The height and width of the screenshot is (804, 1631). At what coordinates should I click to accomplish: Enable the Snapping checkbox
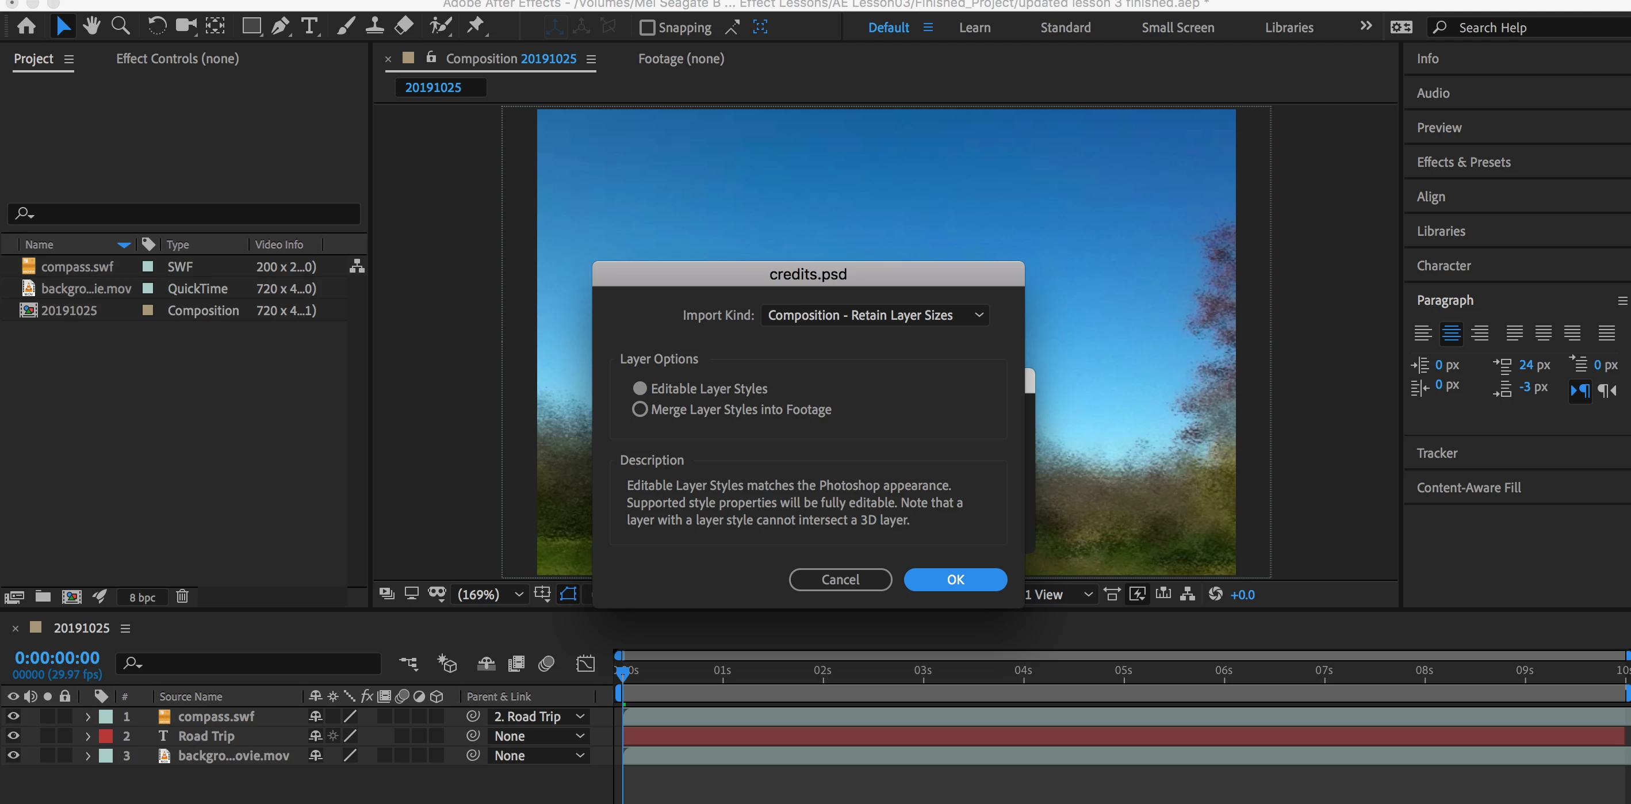click(647, 27)
